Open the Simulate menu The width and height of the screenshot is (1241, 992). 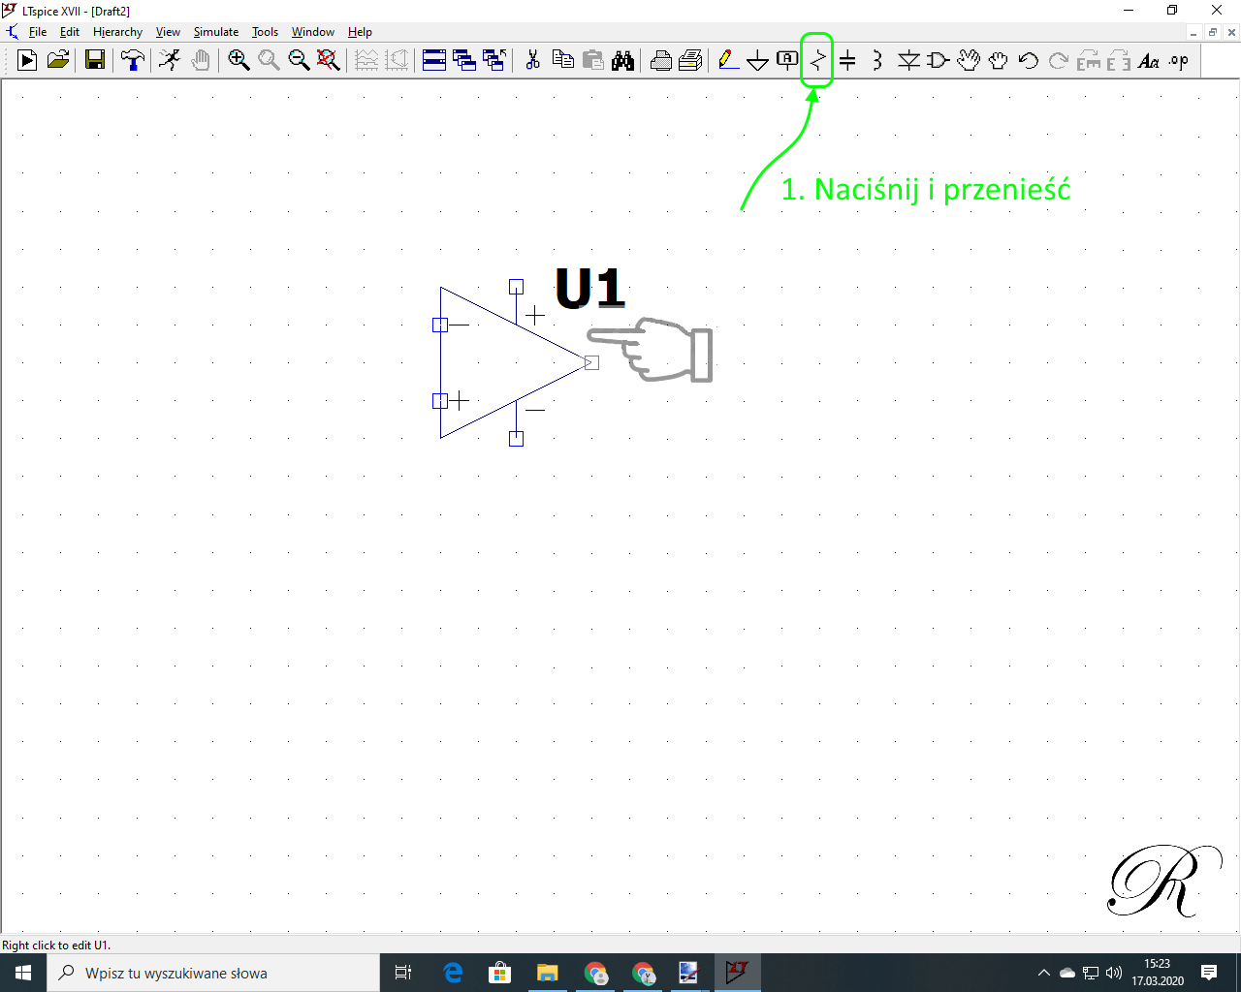point(216,32)
